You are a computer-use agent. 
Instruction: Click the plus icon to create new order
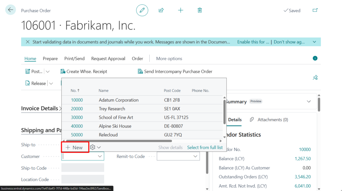(x=181, y=10)
